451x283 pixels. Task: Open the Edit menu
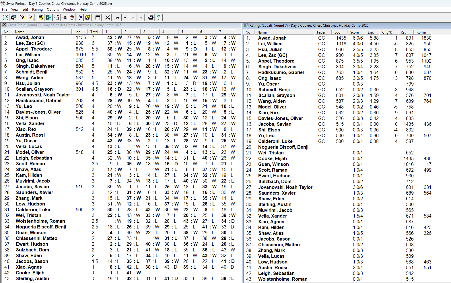[x=25, y=9]
